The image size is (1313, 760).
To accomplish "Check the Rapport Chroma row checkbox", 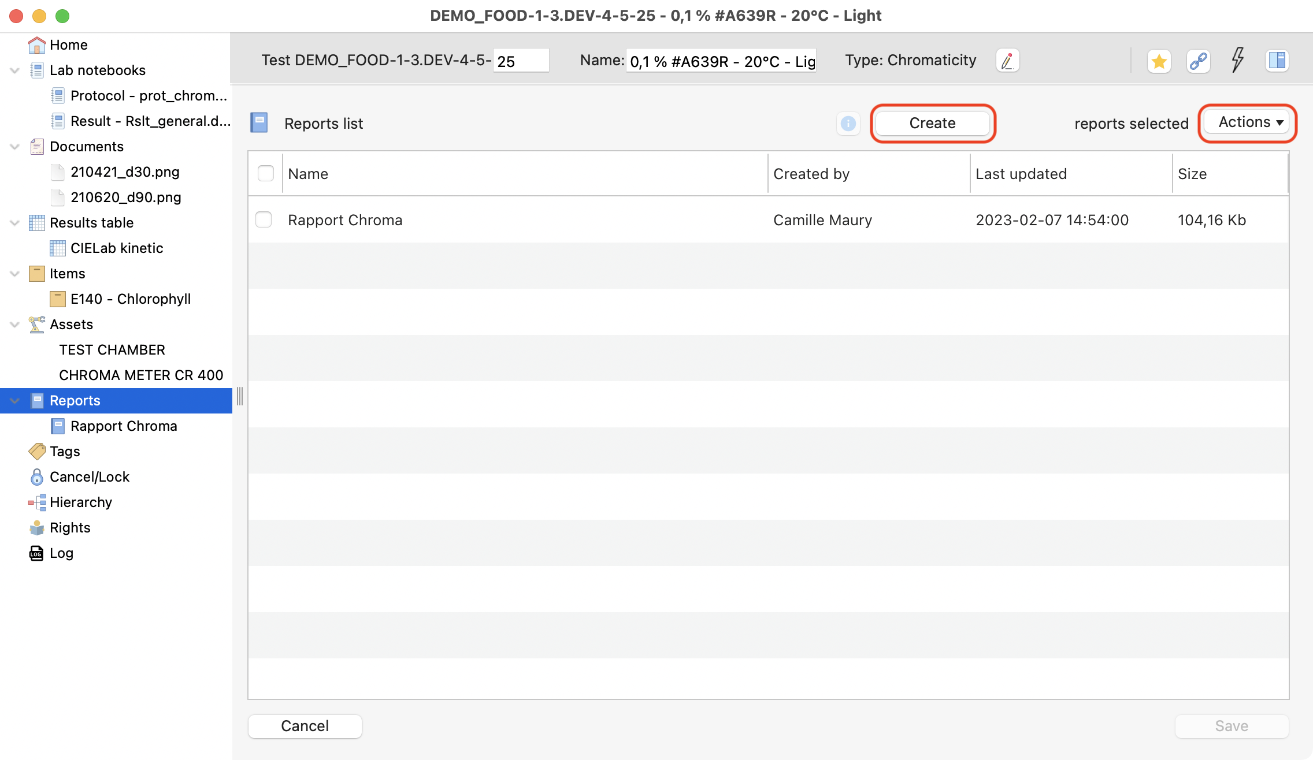I will 264,219.
